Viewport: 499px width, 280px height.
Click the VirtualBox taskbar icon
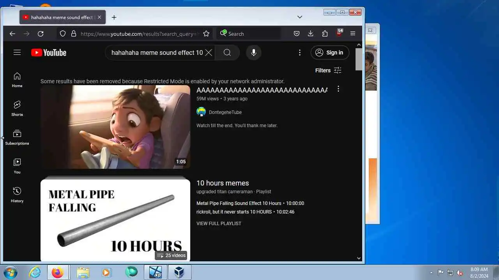(x=179, y=272)
